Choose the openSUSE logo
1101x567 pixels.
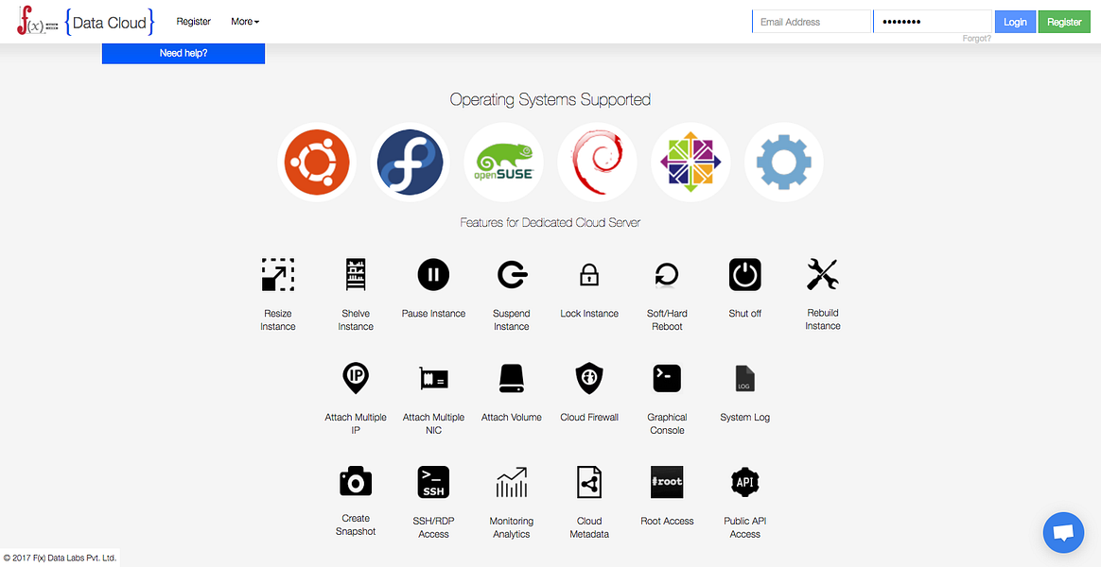(x=503, y=163)
